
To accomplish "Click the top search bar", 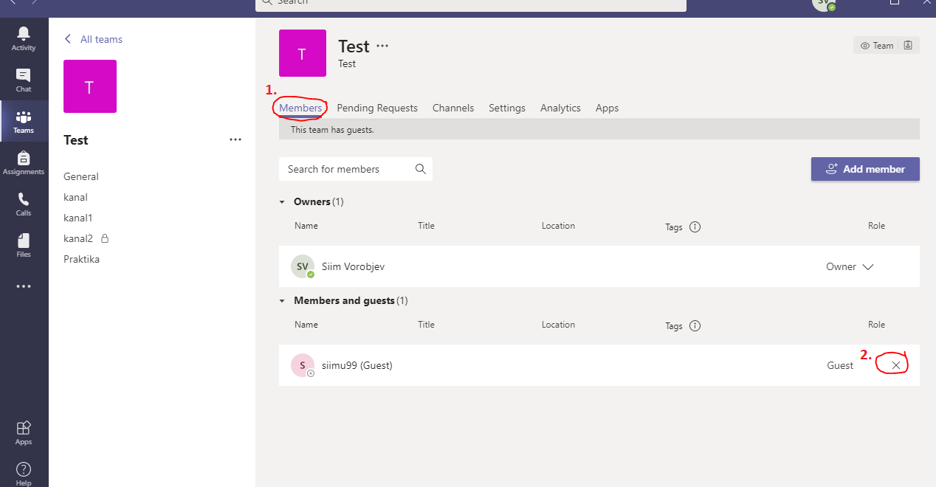I will [471, 4].
